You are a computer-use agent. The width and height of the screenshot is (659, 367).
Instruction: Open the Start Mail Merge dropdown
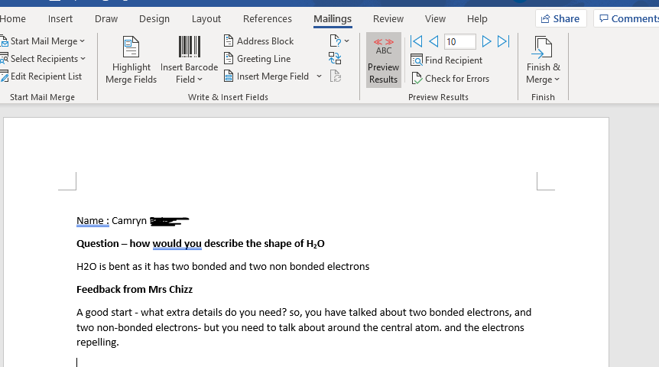pos(44,41)
